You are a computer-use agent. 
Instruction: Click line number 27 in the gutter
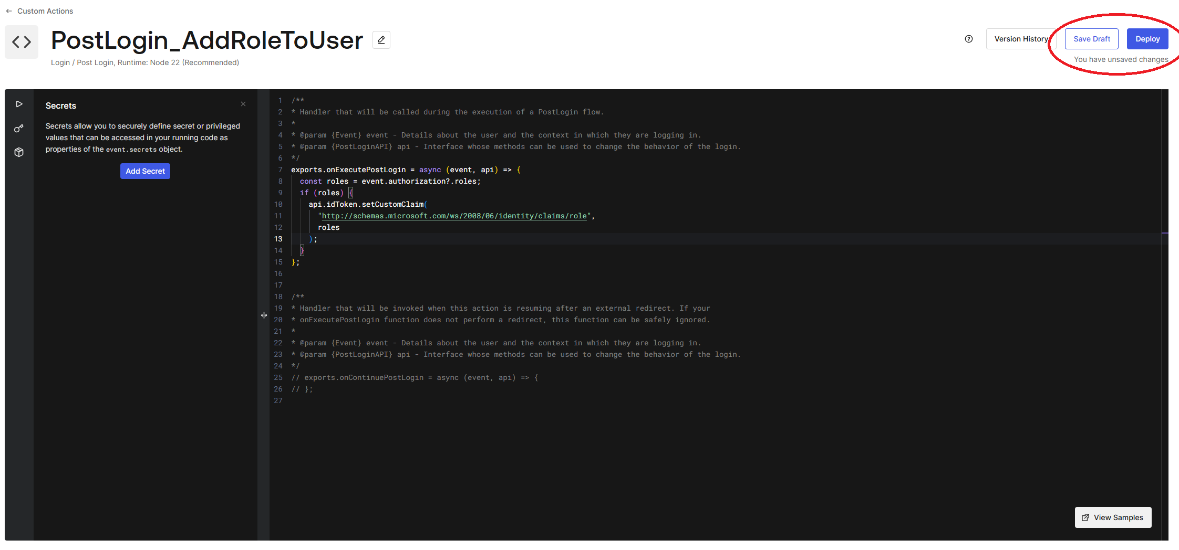pos(278,400)
